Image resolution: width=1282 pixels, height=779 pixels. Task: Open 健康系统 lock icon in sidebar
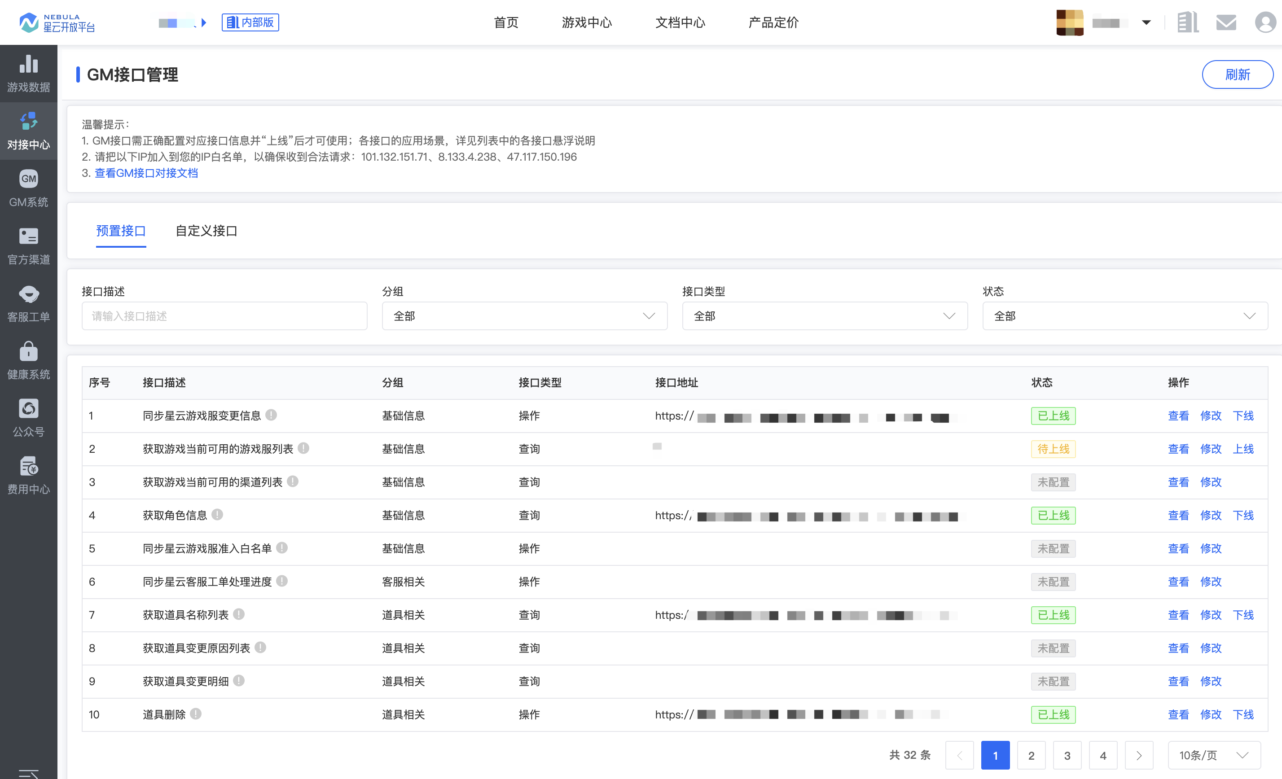28,351
